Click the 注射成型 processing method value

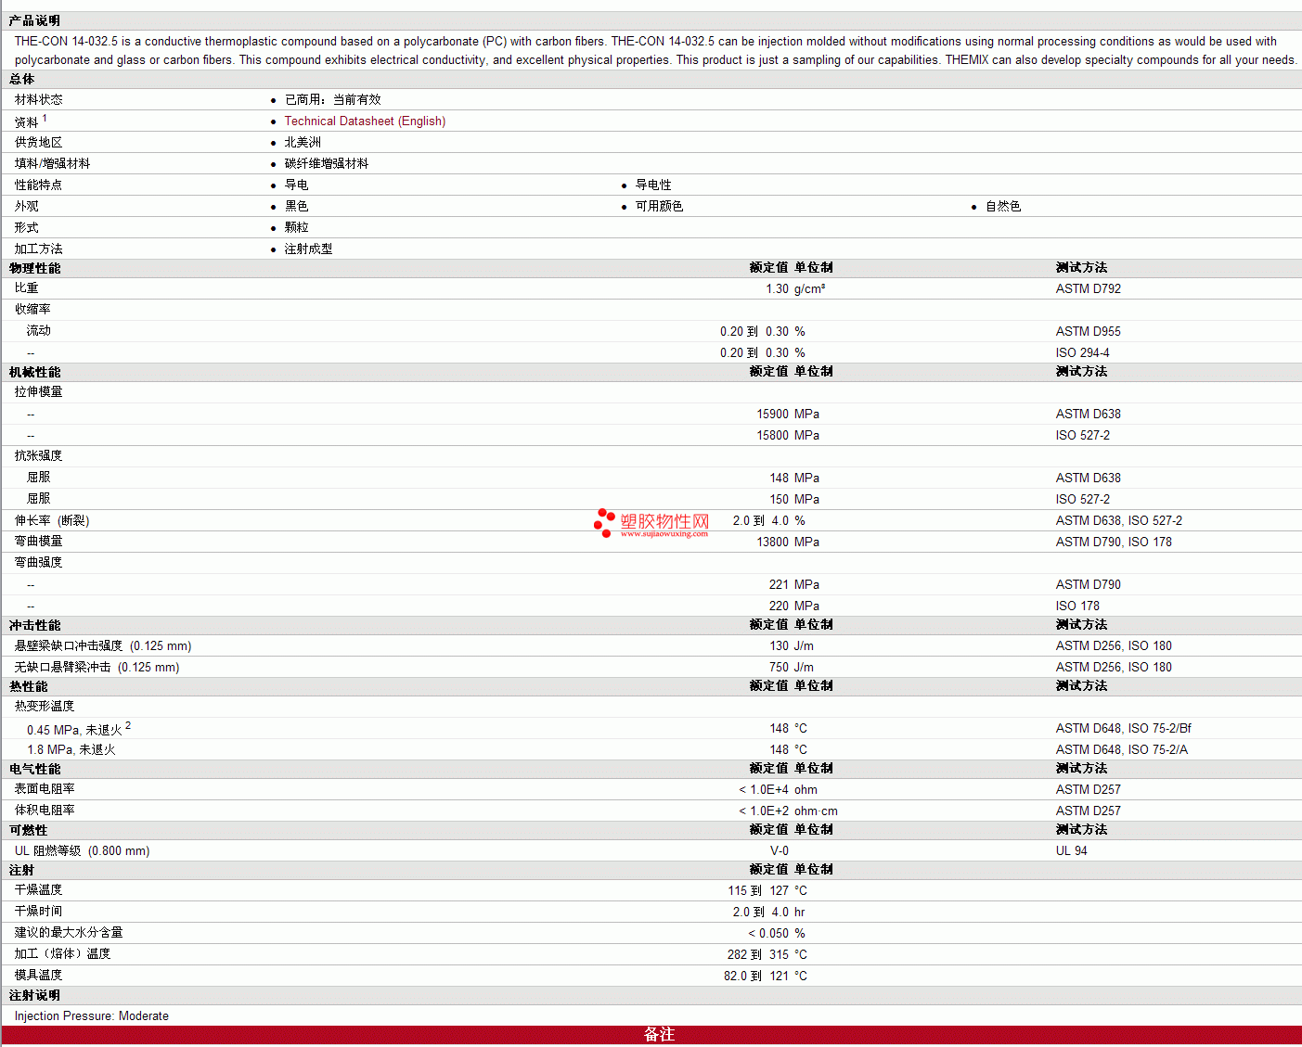click(x=309, y=249)
